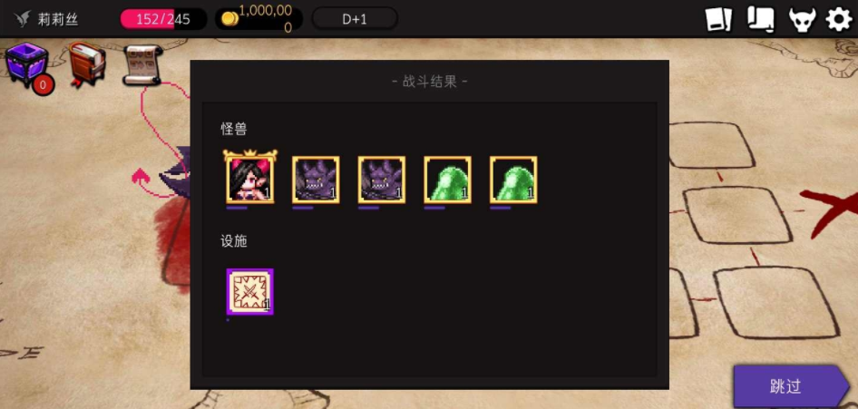Click the gold coins amount display
The height and width of the screenshot is (409, 858).
pyautogui.click(x=258, y=19)
